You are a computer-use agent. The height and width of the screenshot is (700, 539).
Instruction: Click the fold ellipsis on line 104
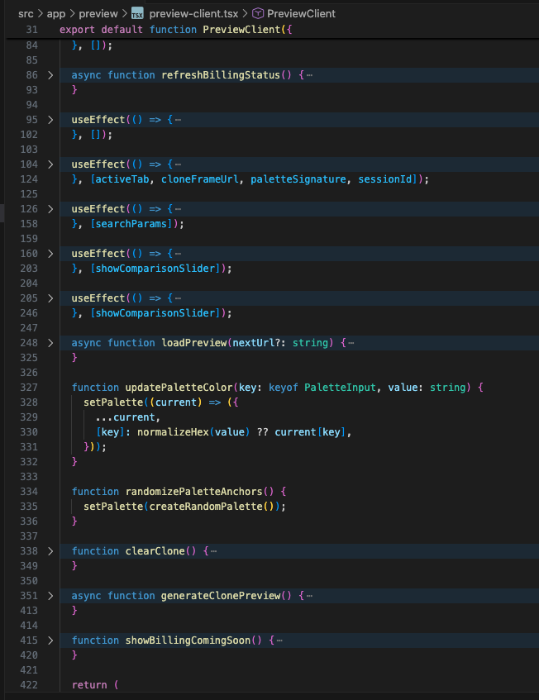click(179, 164)
